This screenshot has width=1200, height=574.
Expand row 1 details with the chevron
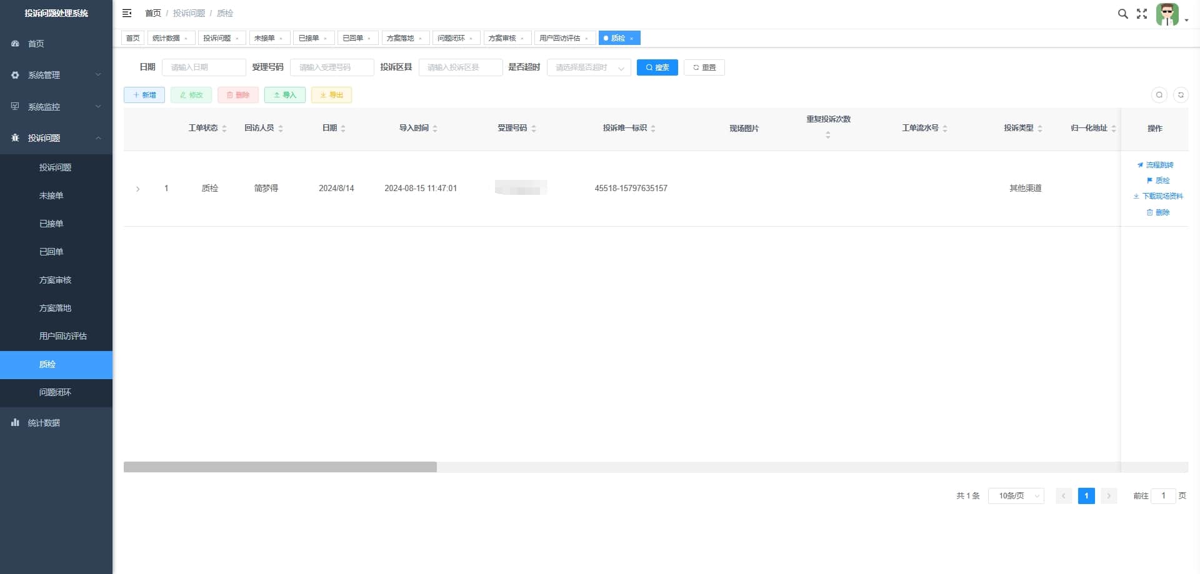pos(137,189)
